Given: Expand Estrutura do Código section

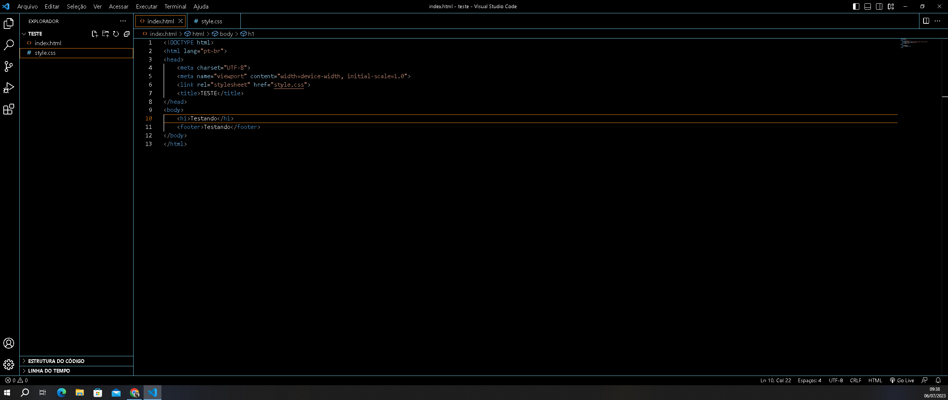Looking at the screenshot, I should pyautogui.click(x=76, y=361).
